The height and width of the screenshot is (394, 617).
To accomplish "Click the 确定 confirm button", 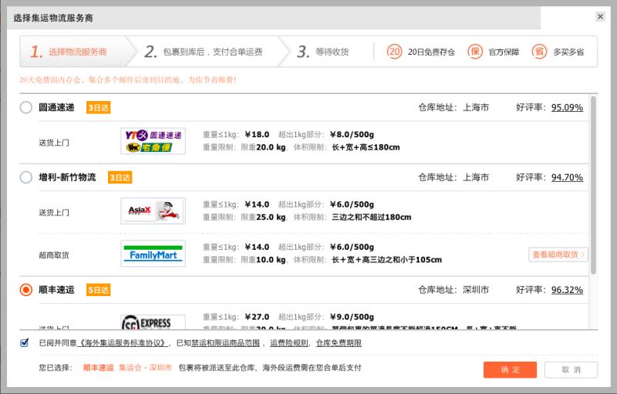I will [510, 369].
